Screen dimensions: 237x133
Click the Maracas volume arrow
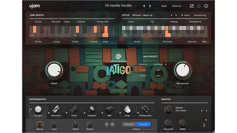49,113
